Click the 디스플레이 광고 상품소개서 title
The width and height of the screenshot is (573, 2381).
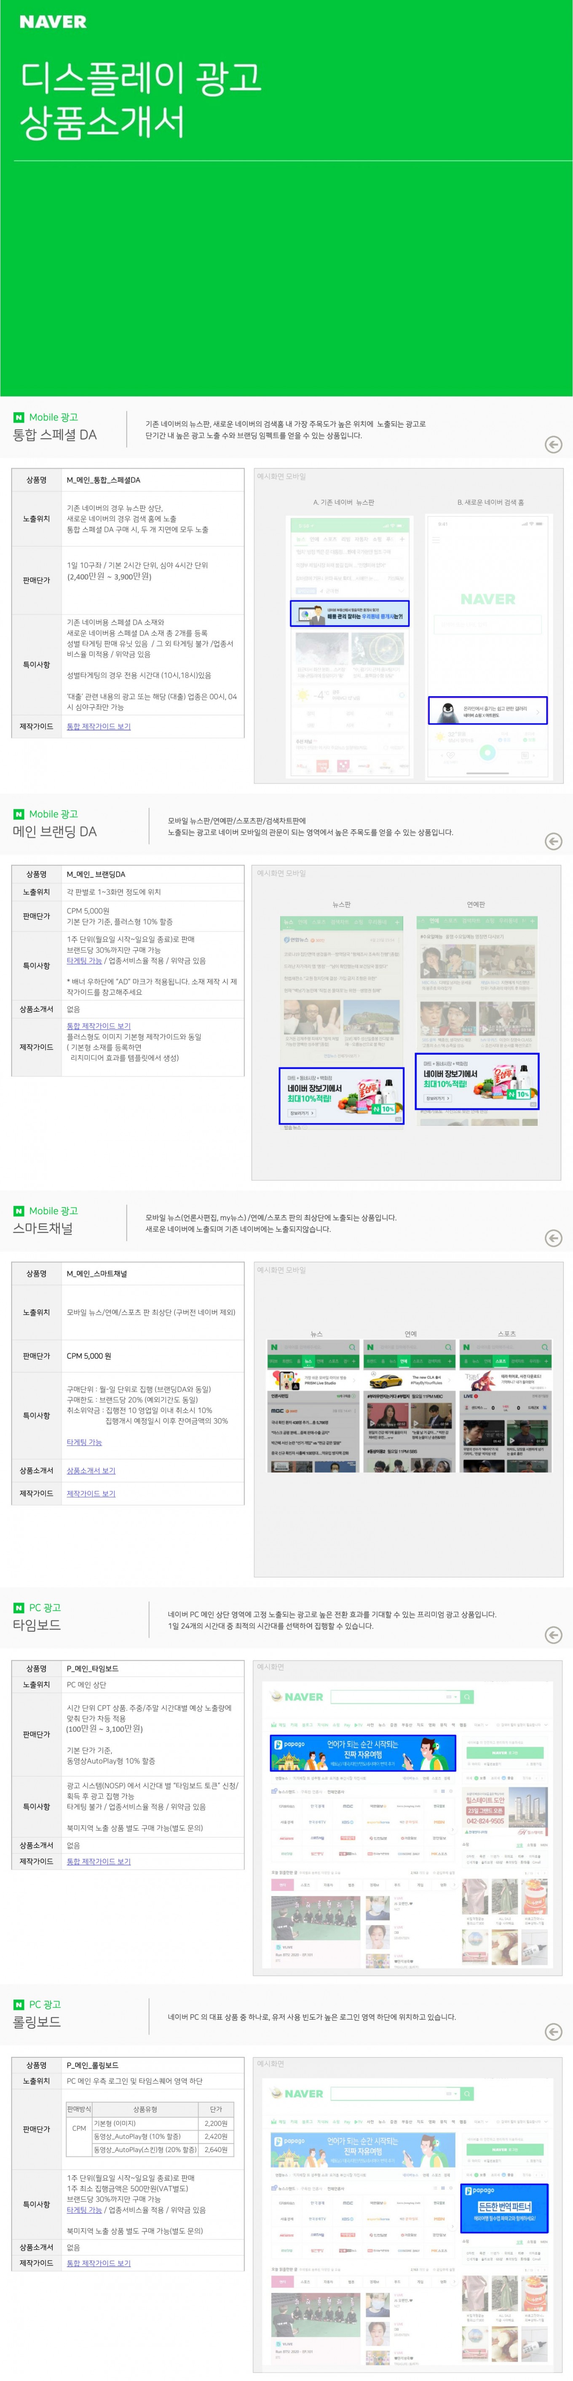coord(140,100)
